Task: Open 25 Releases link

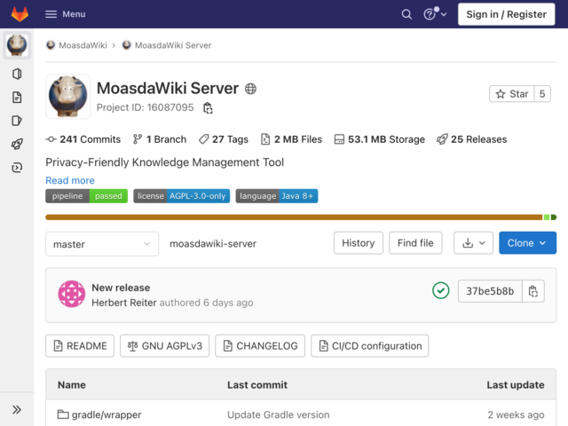Action: tap(471, 139)
